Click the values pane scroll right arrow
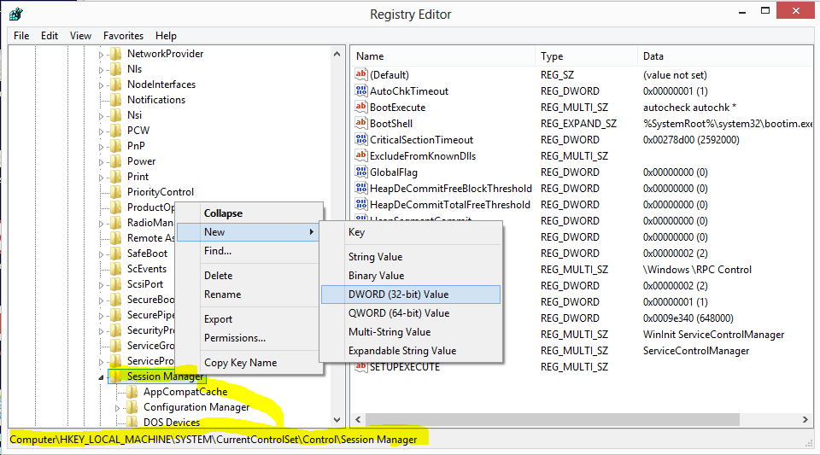 click(805, 419)
